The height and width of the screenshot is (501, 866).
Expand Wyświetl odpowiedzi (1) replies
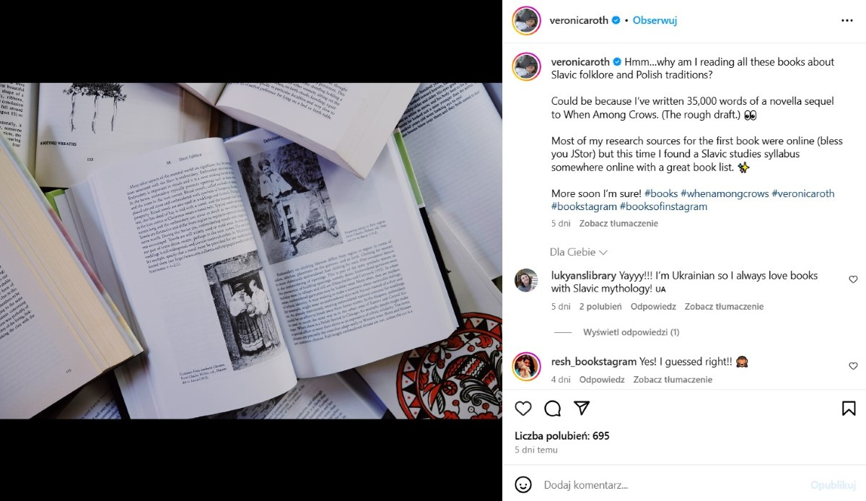click(x=631, y=332)
